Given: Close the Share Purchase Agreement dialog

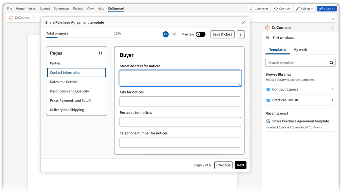Looking at the screenshot, I should (243, 22).
